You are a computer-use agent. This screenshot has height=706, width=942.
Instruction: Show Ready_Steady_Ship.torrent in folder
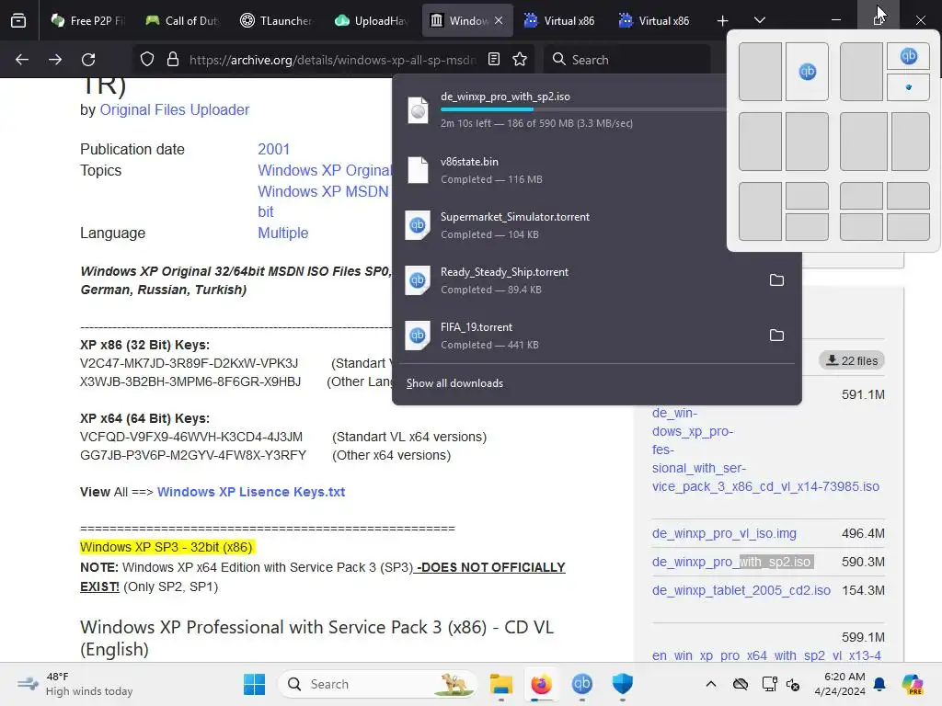pos(776,280)
